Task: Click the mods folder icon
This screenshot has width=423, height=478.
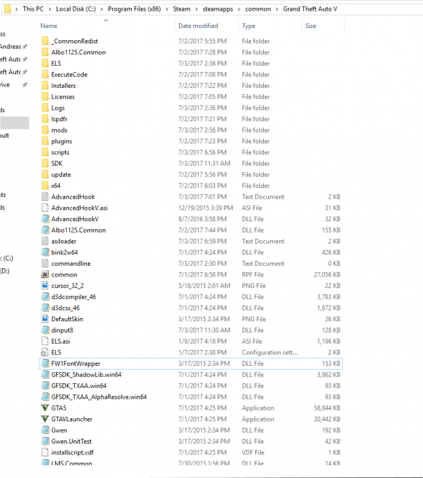Action: (x=45, y=130)
